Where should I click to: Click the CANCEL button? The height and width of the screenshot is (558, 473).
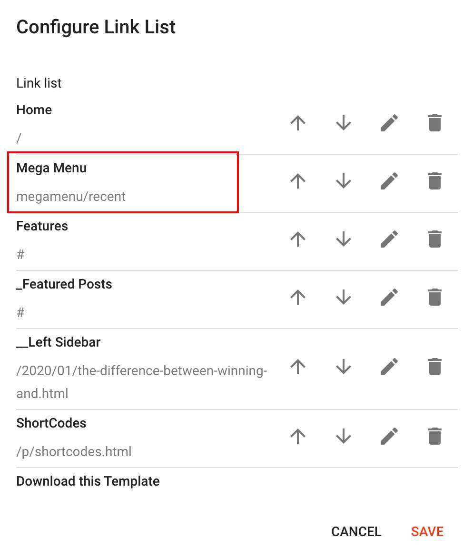pyautogui.click(x=356, y=532)
